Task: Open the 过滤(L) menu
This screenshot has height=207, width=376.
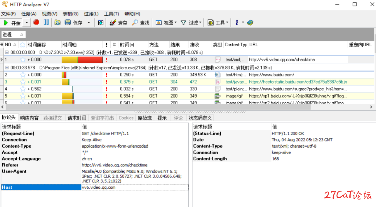Action: coord(91,14)
